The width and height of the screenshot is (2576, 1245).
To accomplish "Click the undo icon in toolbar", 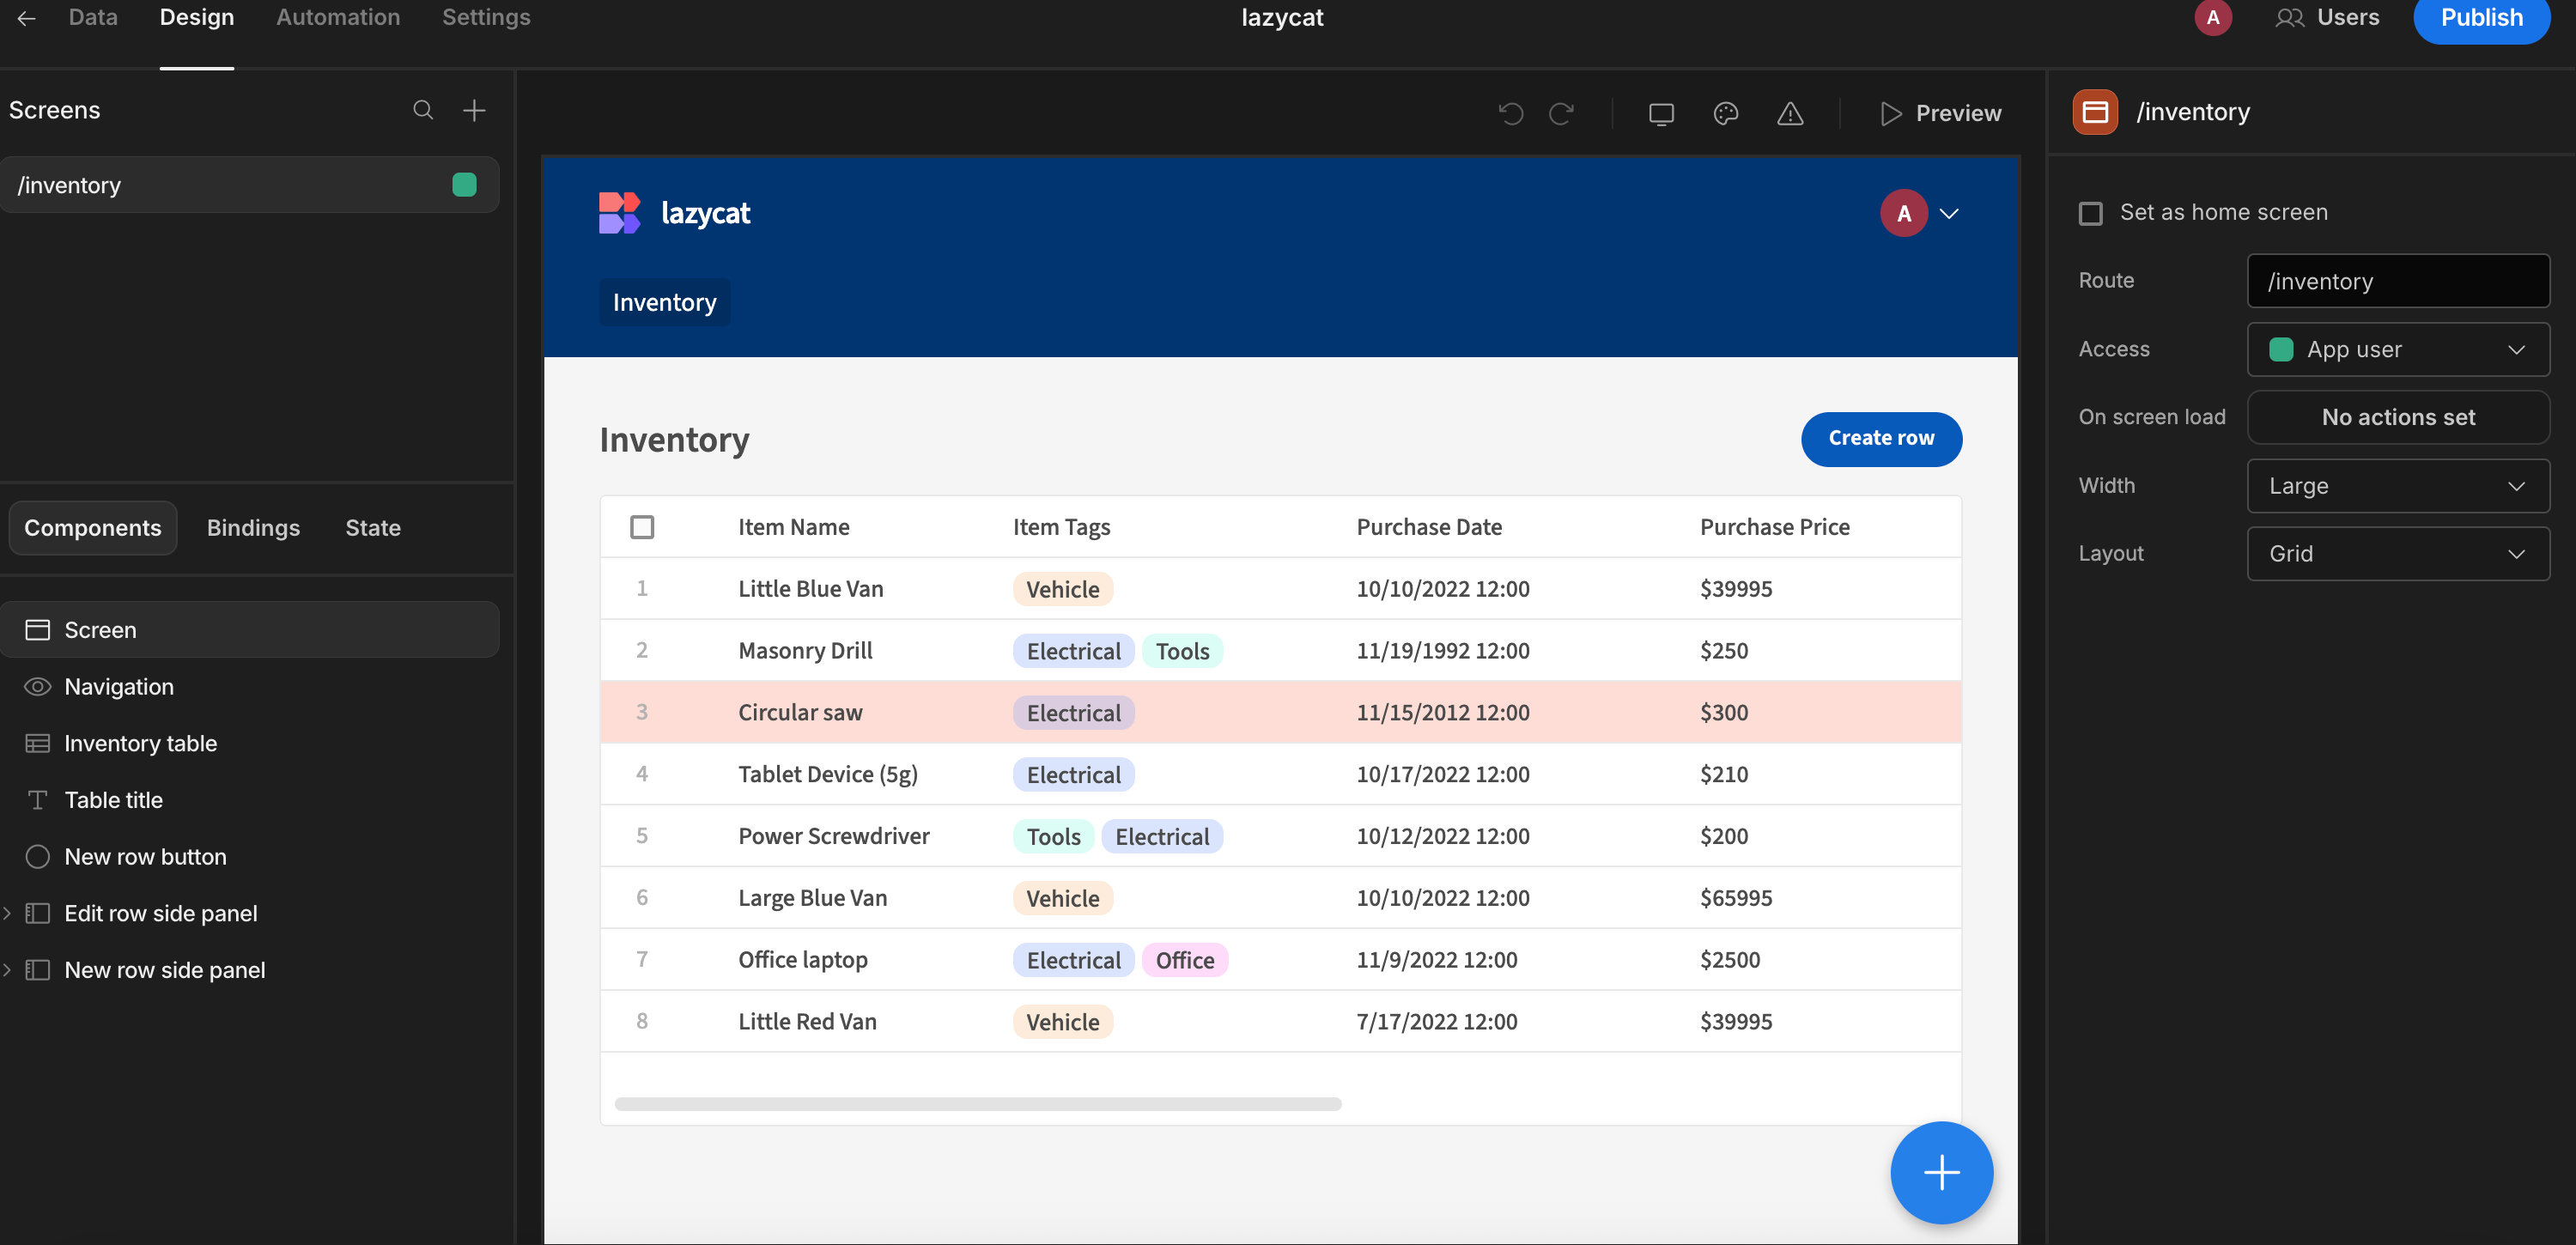I will [x=1511, y=113].
